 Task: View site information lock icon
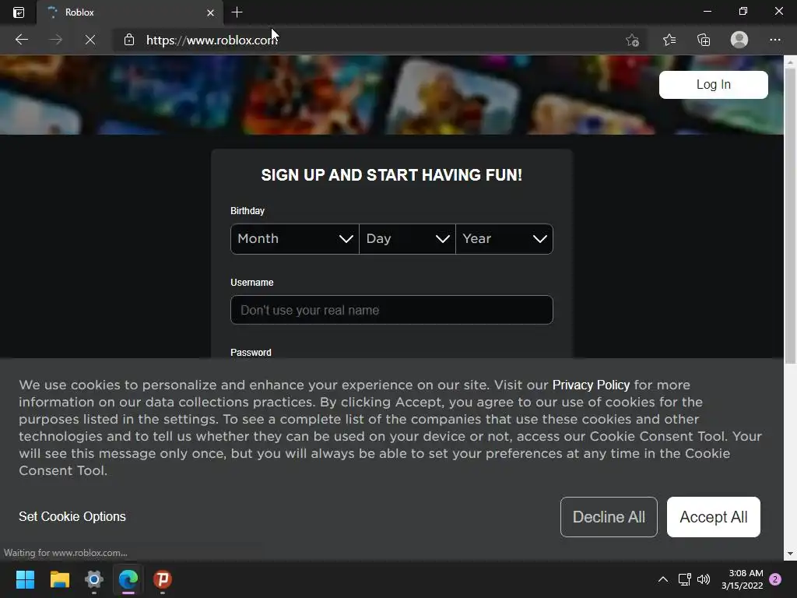coord(129,40)
